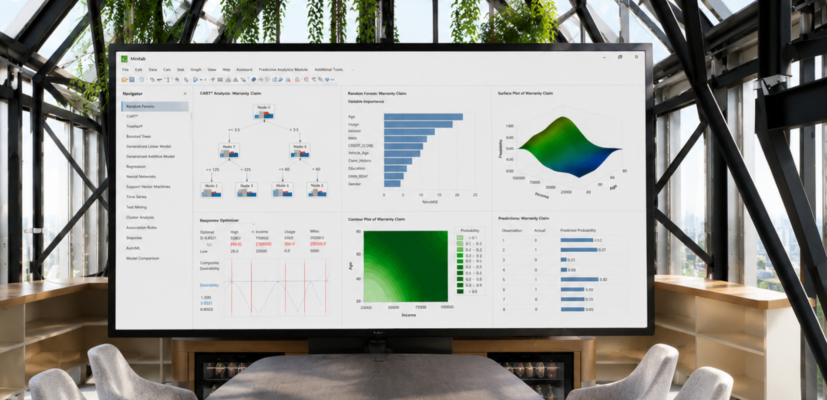
Task: Select Cluster Analysis in the Navigator
Action: 140,217
